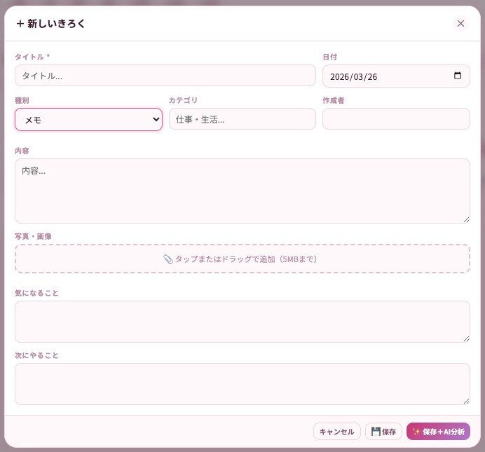Click the photo upload drop zone

pyautogui.click(x=242, y=259)
